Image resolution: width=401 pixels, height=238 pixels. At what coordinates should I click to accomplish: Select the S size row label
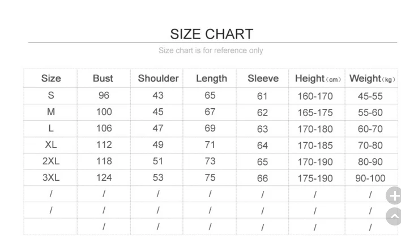click(x=51, y=95)
